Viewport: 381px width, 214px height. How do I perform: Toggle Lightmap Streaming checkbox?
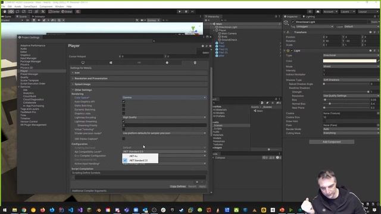coord(124,121)
